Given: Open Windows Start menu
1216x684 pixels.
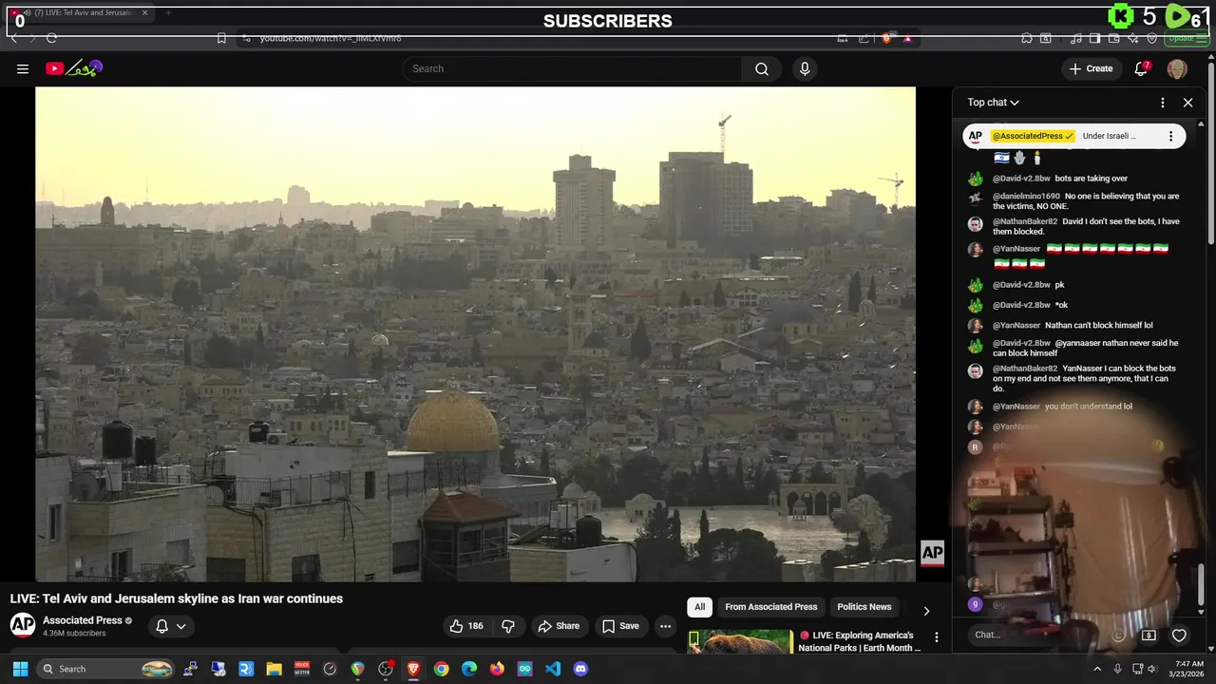Looking at the screenshot, I should 20,669.
